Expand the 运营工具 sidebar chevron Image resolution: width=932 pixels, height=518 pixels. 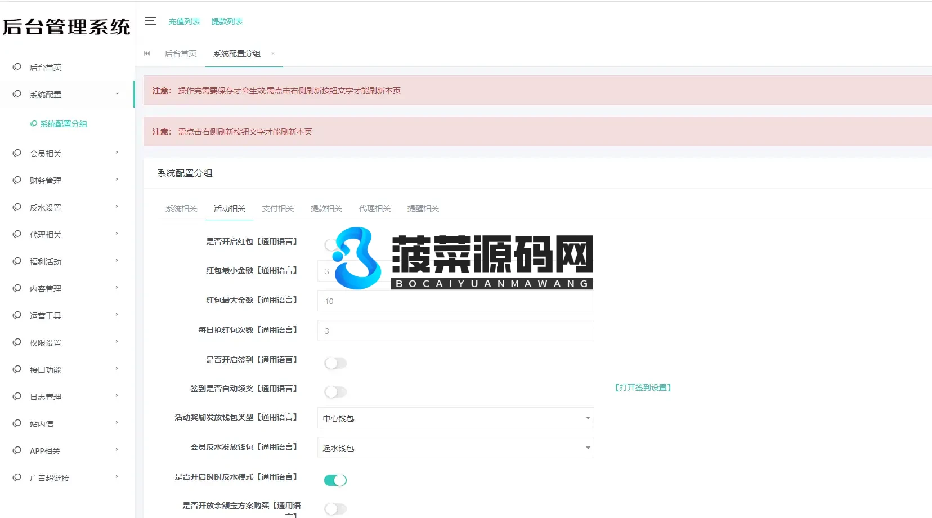pos(117,314)
